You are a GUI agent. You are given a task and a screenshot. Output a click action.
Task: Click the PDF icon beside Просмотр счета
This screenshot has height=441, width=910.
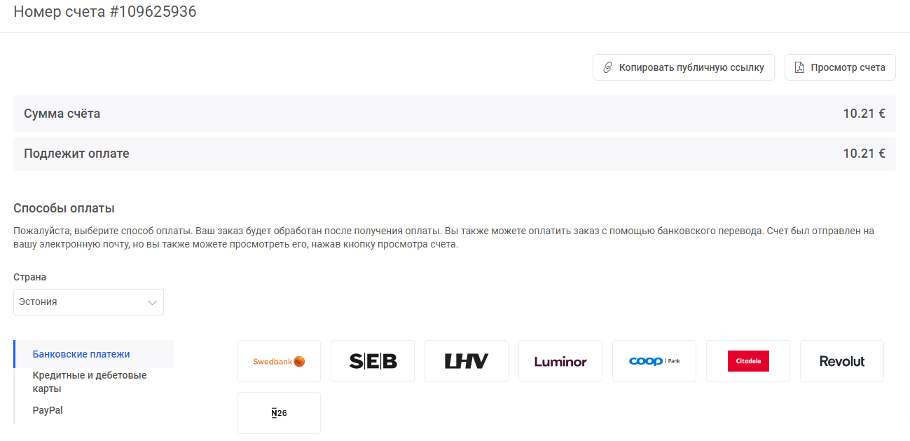799,68
